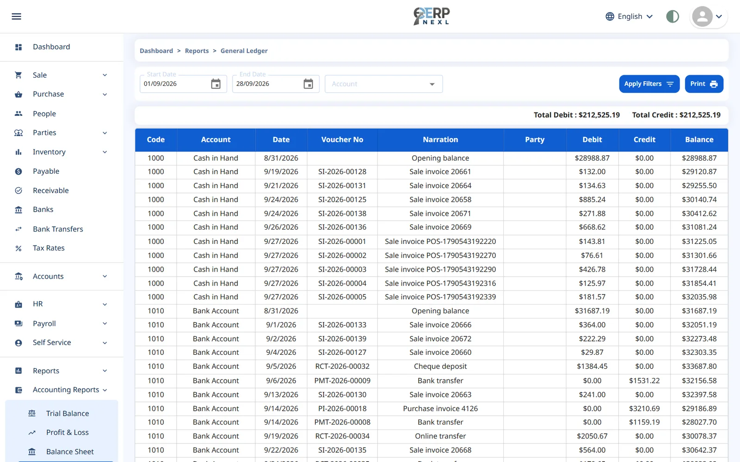
Task: Click the Start Date input field
Action: (183, 84)
